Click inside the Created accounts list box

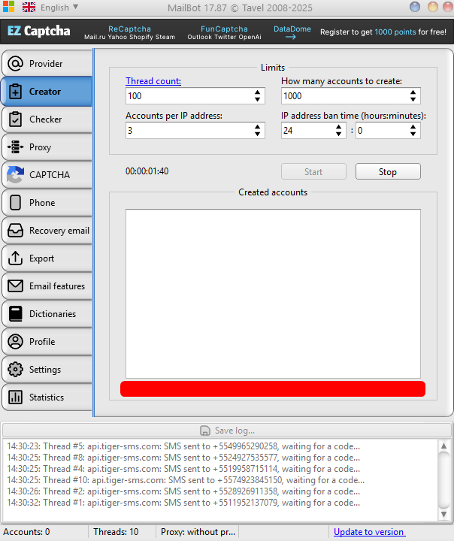click(x=273, y=294)
